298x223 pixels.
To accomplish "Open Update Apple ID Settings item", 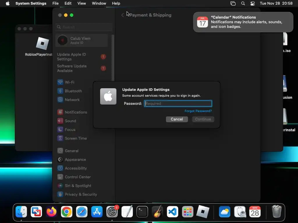I will (82, 57).
